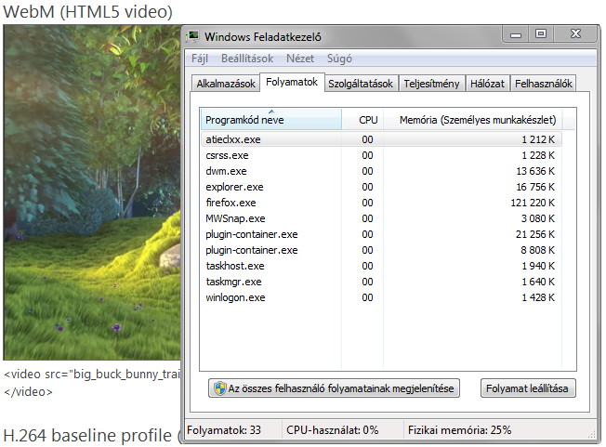
Task: Sort by the CPU column header
Action: tap(362, 119)
